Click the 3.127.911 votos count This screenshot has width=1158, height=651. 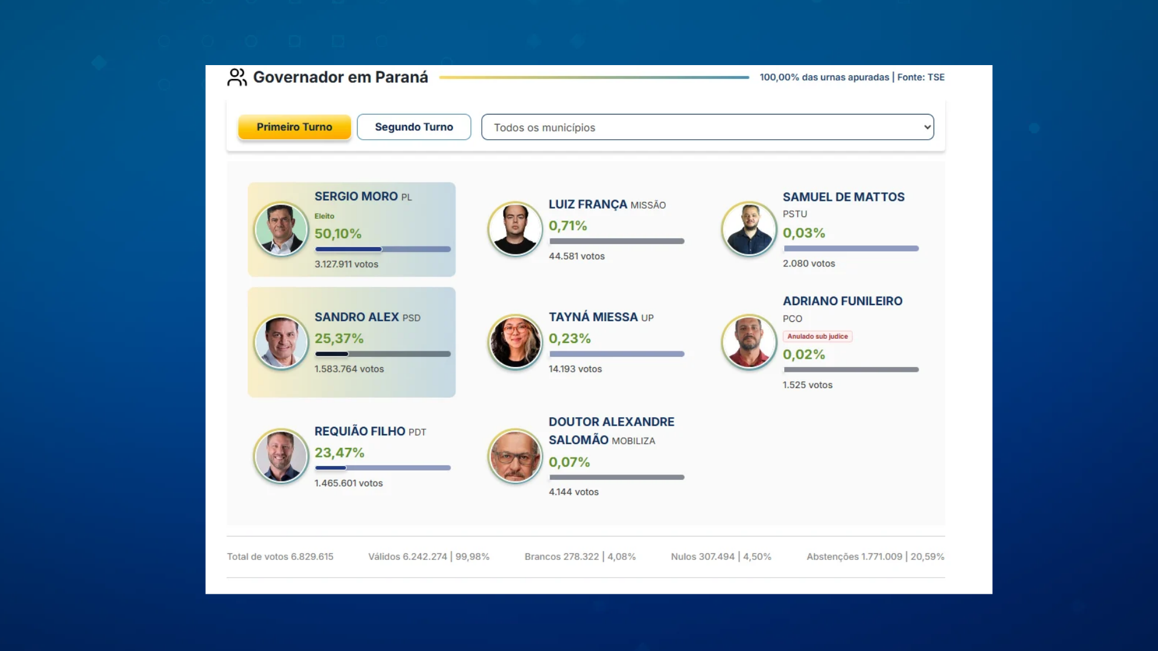[346, 264]
